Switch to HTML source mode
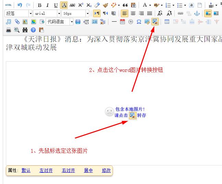 click(8, 5)
